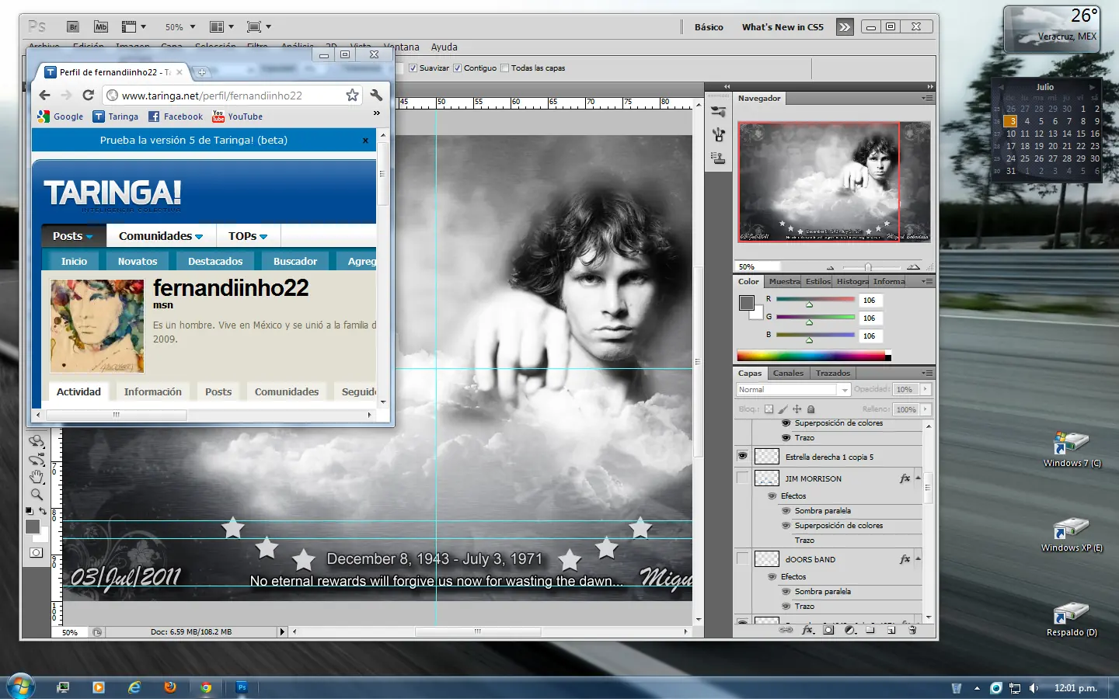Click the delete layer trash icon
Viewport: 1119px width, 699px height.
912,631
